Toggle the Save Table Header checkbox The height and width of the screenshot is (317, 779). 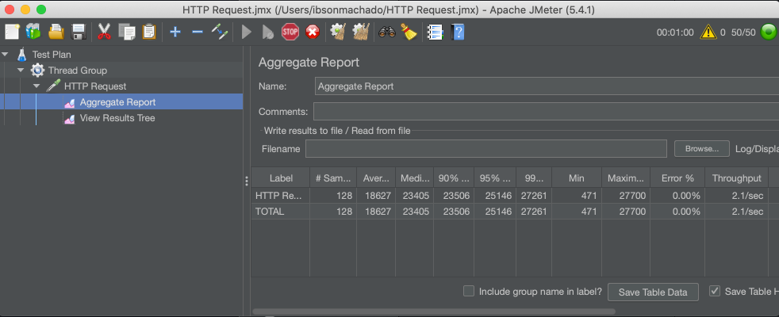pos(715,291)
